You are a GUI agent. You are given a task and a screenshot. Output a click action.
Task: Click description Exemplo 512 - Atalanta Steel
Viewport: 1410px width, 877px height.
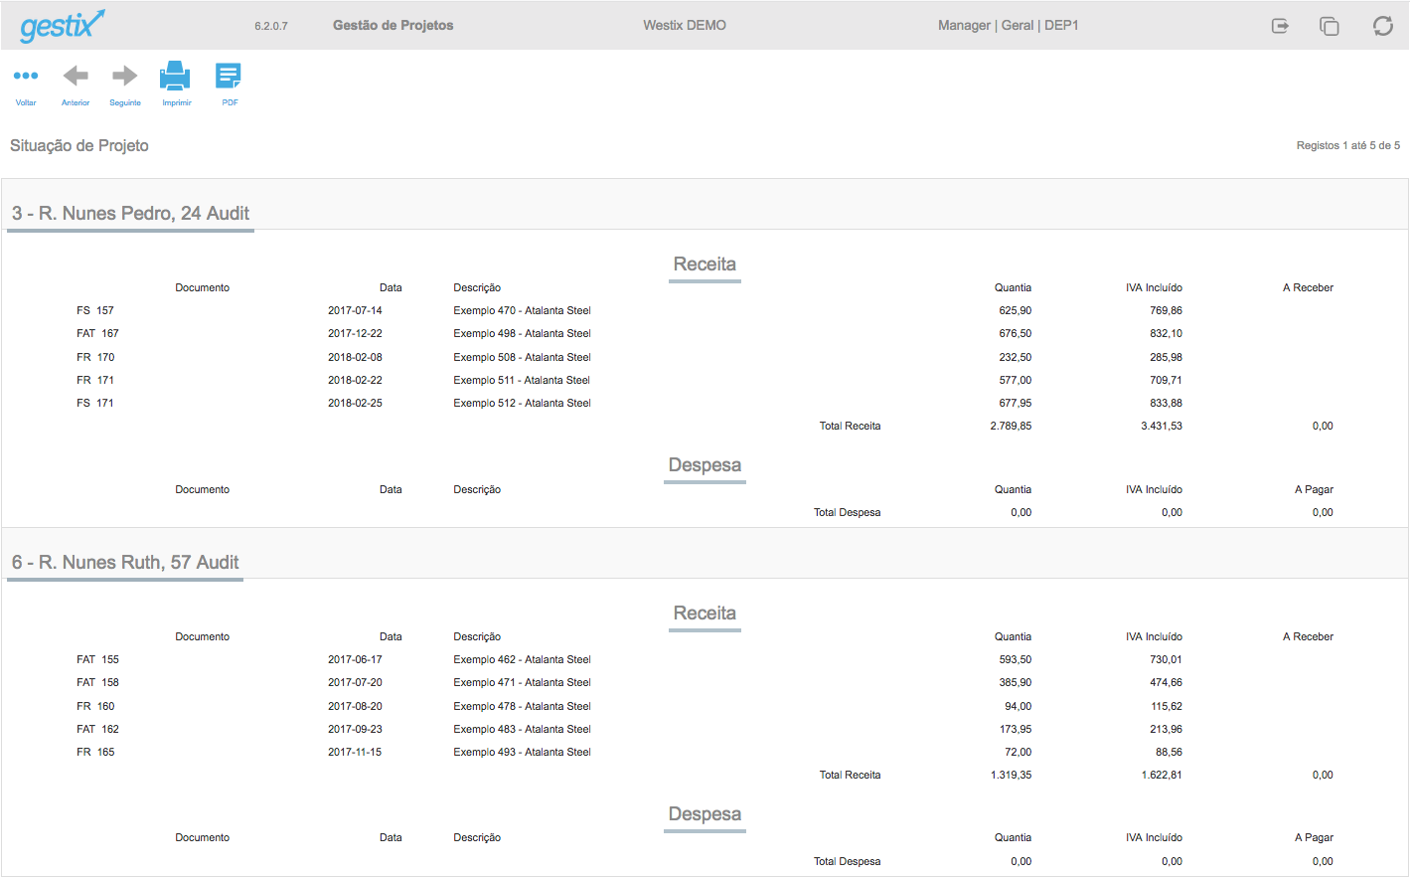522,403
